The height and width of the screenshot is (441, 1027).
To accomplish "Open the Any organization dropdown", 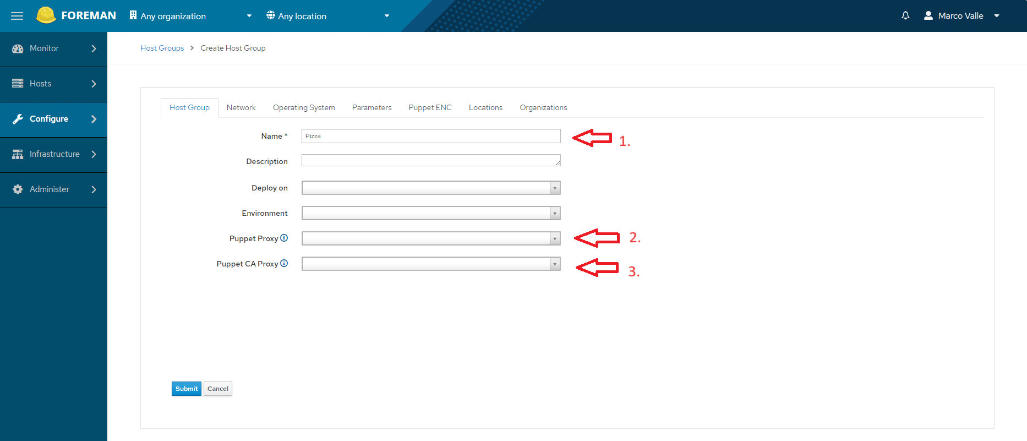I will (191, 16).
